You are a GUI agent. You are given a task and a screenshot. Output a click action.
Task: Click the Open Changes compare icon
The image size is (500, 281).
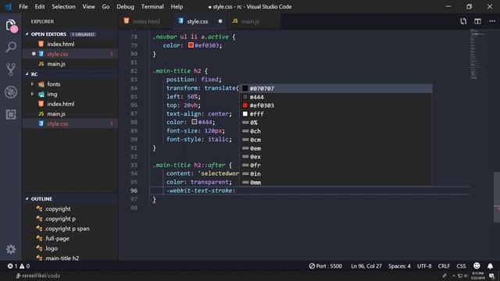click(x=463, y=21)
